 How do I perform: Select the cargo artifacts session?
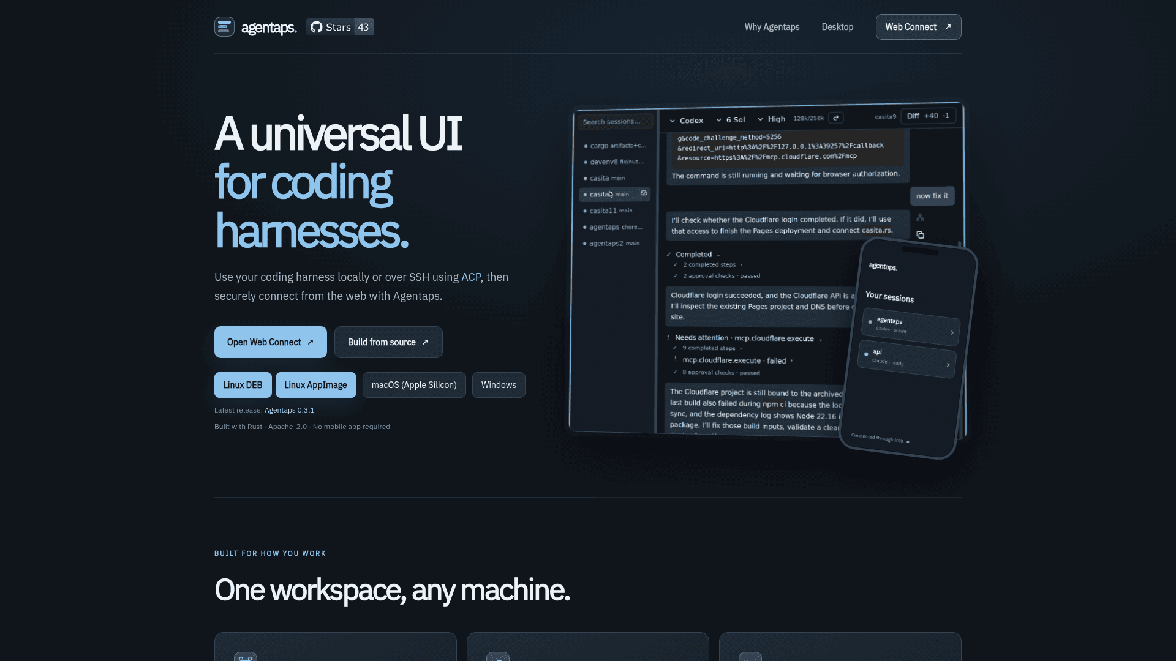pyautogui.click(x=614, y=146)
